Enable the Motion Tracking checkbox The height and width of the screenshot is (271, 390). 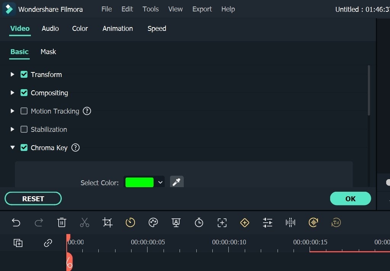pos(24,111)
